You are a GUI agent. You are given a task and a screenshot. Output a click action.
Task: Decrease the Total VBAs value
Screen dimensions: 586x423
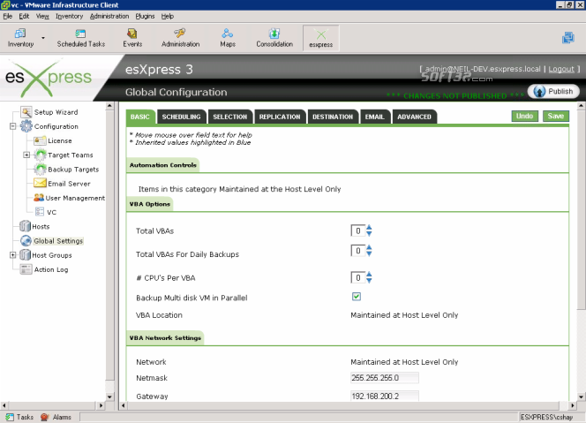(x=369, y=234)
